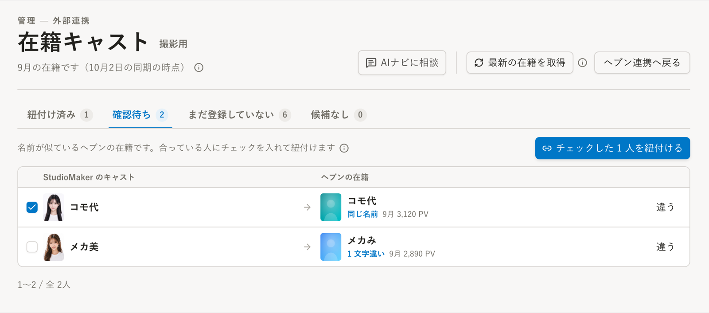
Task: Click refresh icon in 最新の在籍を取得 button
Action: pos(479,63)
